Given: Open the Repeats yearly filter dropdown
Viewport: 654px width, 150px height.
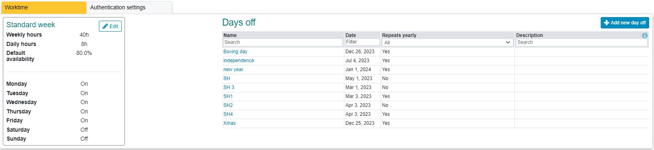Looking at the screenshot, I should click(x=447, y=42).
